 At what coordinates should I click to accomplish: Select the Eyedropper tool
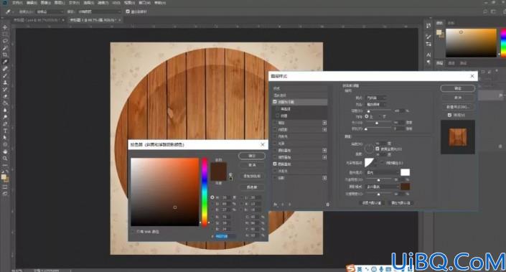[5, 62]
